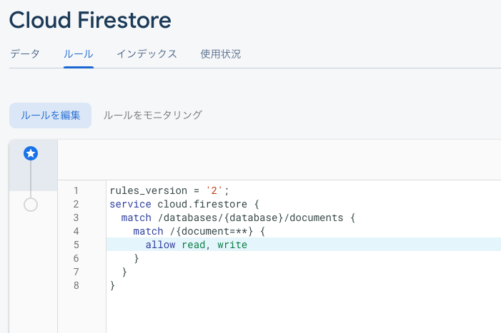
Task: Switch to the インデックス tab
Action: pos(147,54)
